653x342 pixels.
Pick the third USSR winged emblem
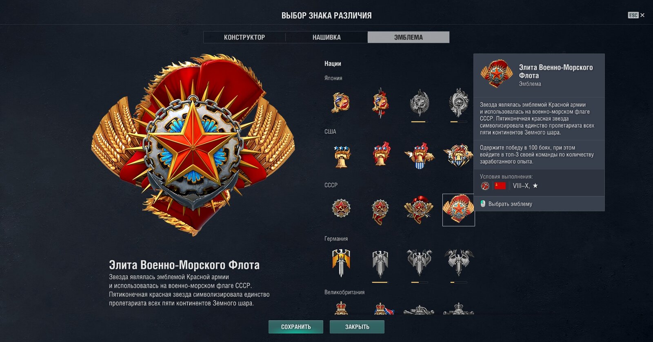[x=419, y=210]
